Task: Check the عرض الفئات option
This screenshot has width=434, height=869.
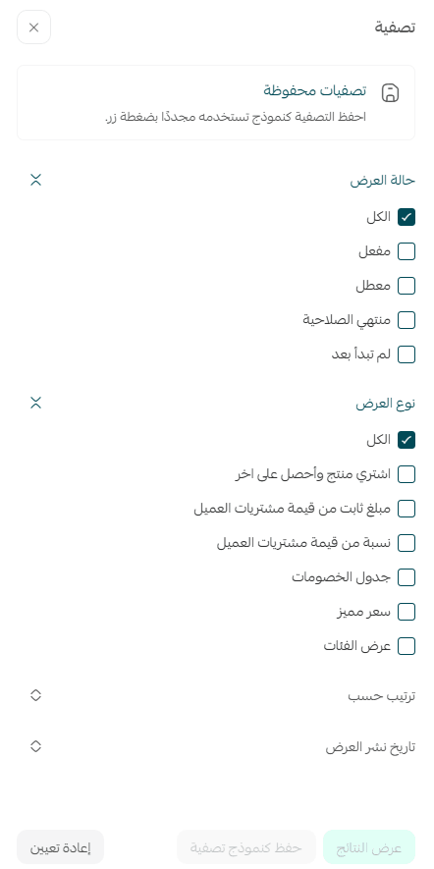Action: point(407,646)
